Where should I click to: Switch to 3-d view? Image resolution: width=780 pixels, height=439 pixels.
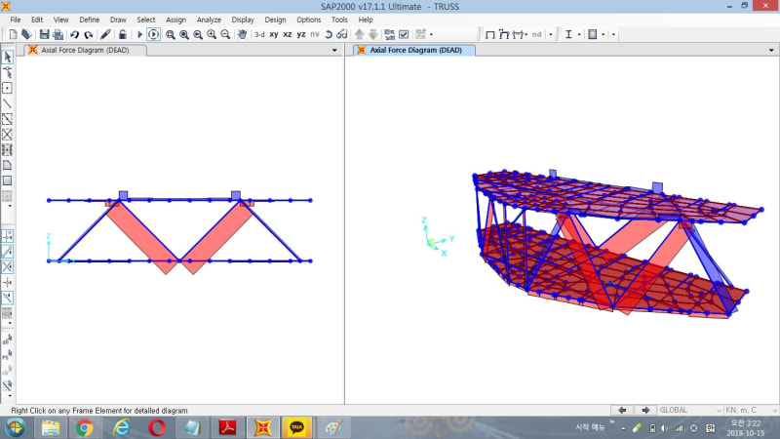[x=259, y=34]
